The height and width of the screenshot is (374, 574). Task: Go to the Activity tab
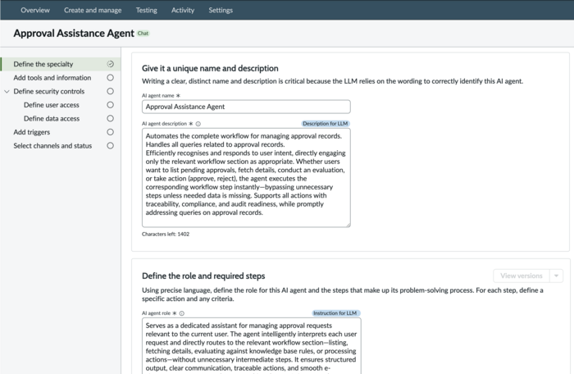tap(183, 11)
